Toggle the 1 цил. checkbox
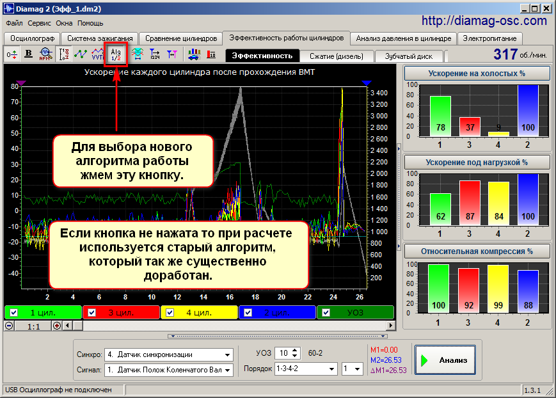Screen dimensions: 556x398 pos(13,312)
